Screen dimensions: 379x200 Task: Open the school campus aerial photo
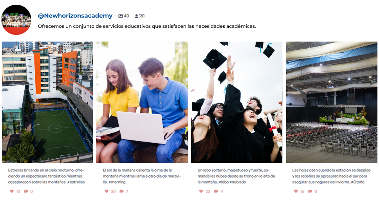coord(47,102)
